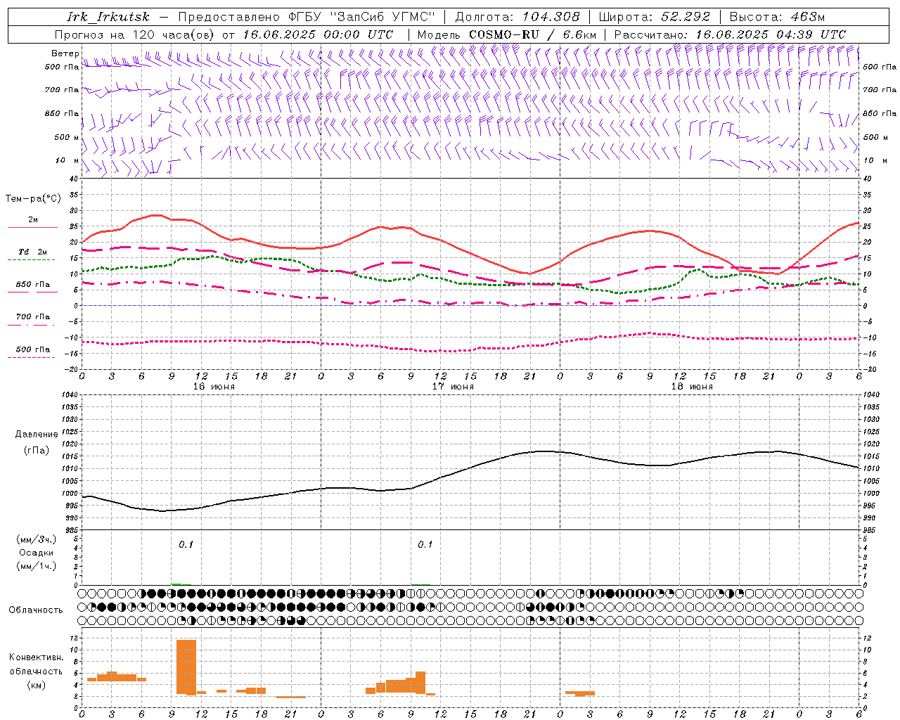This screenshot has width=900, height=720.
Task: Click the "Давление" pressure panel label
Action: 37,435
